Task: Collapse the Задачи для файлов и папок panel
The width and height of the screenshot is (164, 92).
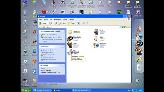Action: [x=63, y=31]
